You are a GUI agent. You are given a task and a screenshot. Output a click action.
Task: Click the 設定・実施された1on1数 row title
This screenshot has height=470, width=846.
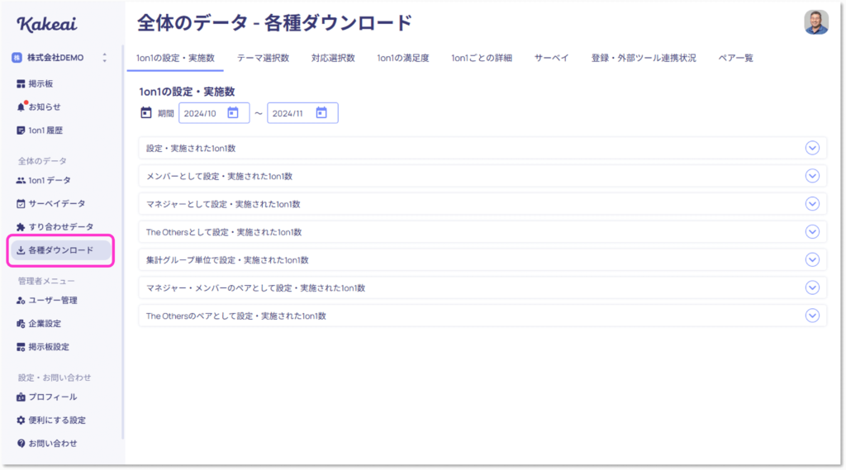[191, 148]
